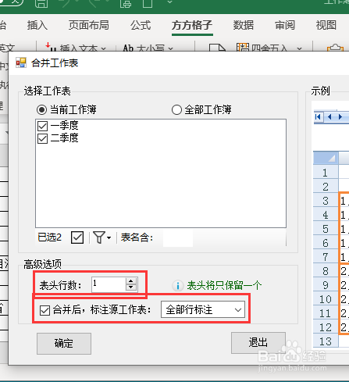Viewport: 349px width, 382px height.
Task: Select row header 13 in example
Action: [326, 341]
